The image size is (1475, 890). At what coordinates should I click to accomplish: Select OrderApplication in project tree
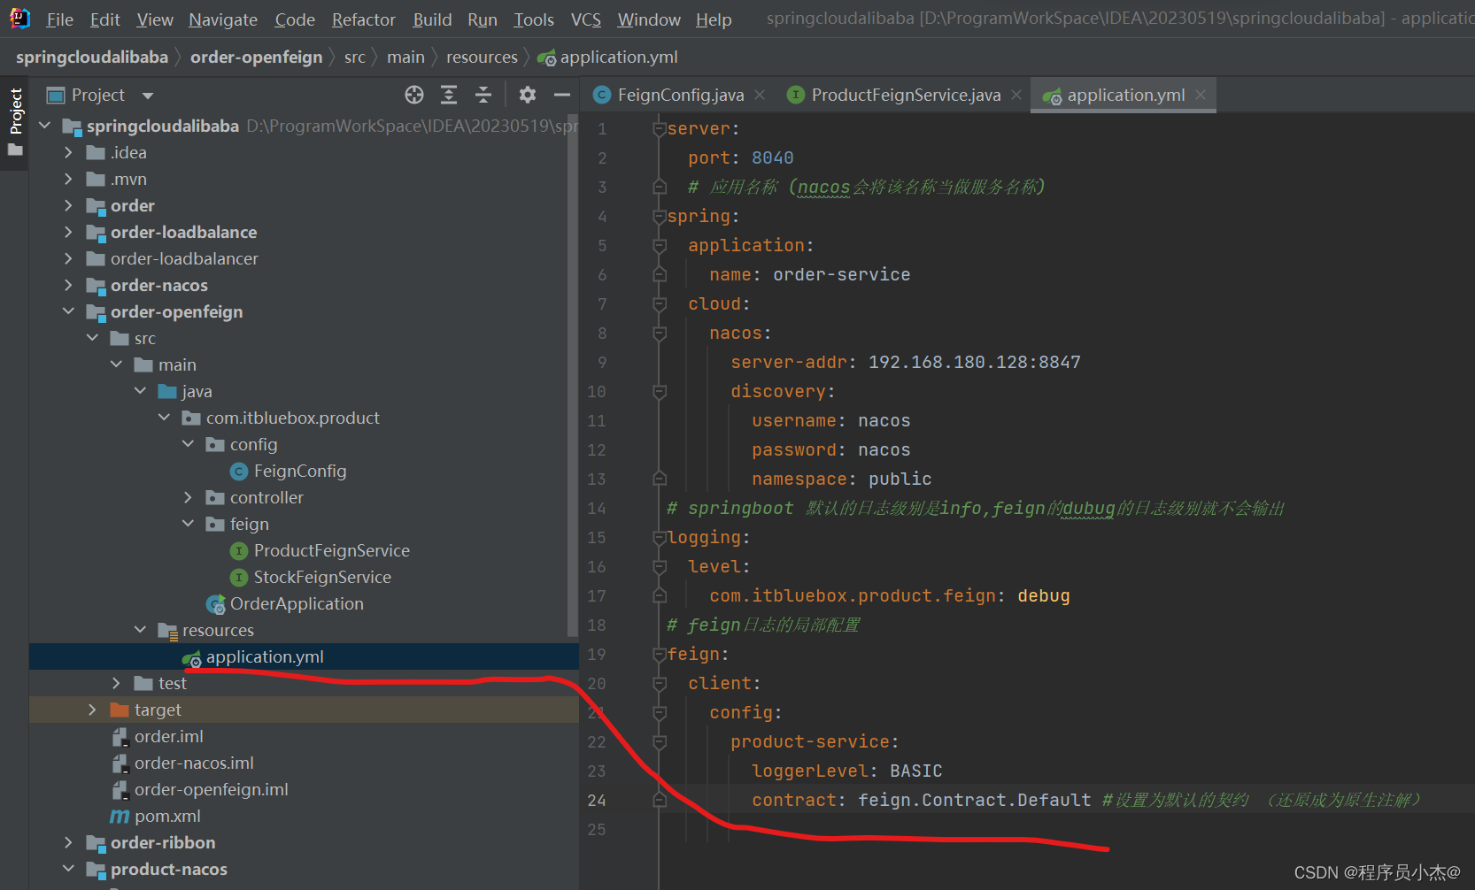coord(297,603)
